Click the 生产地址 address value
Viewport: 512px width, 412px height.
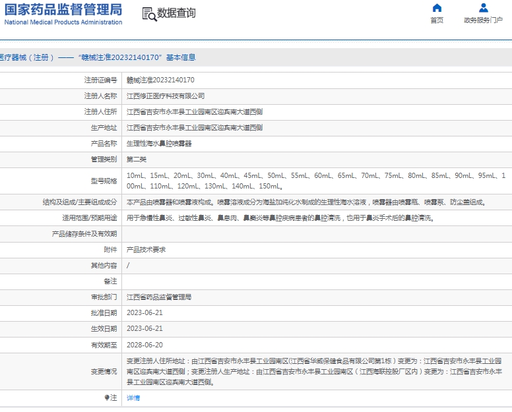click(195, 127)
